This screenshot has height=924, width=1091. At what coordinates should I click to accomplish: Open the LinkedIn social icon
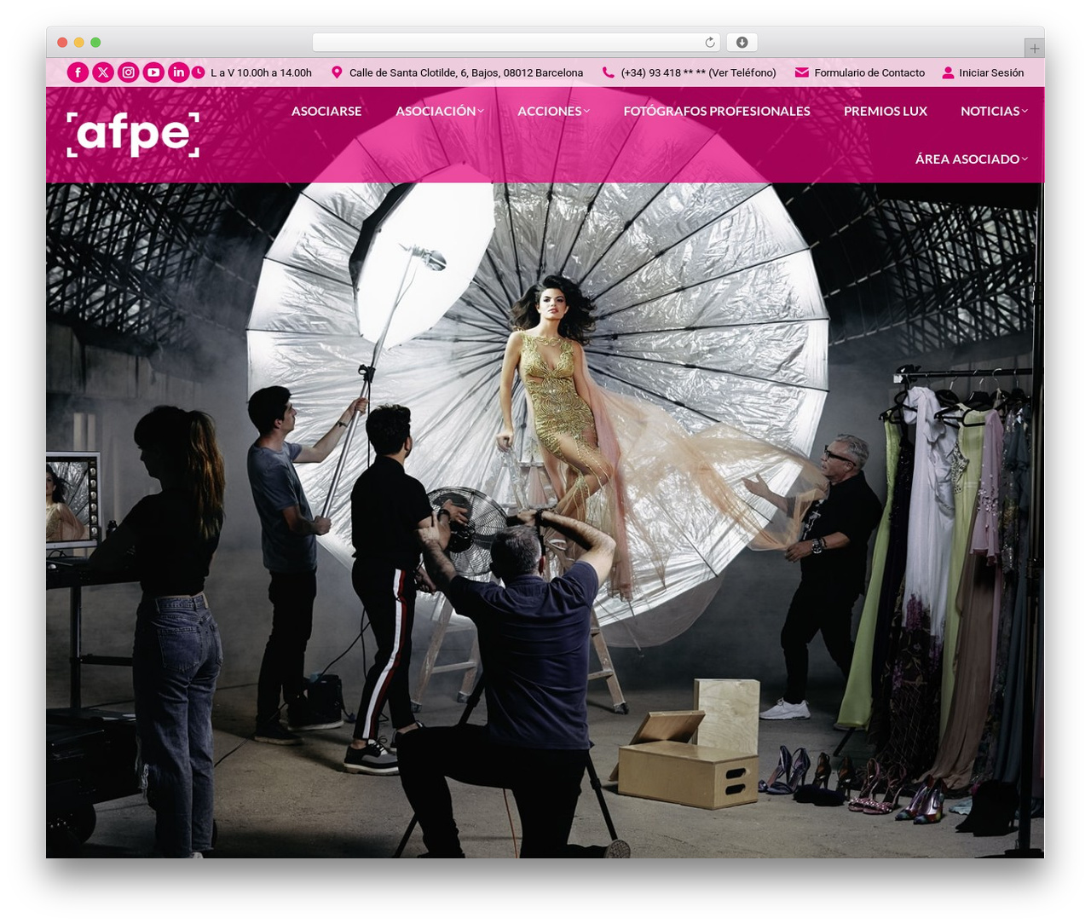point(178,72)
